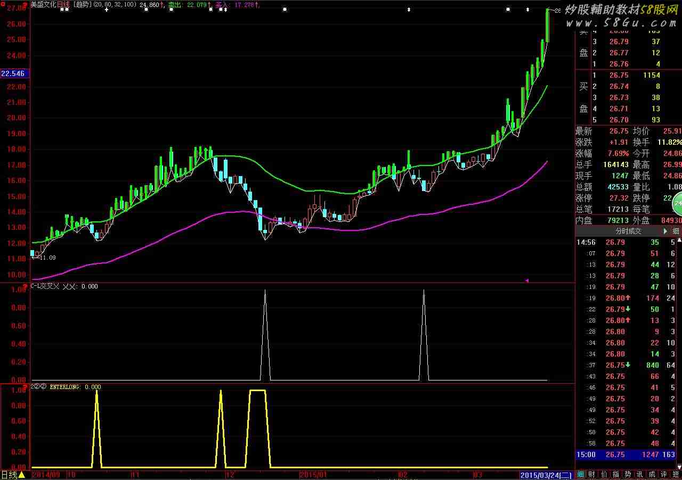Click the yellow triangle next to 日线
The height and width of the screenshot is (480, 682).
(22, 475)
